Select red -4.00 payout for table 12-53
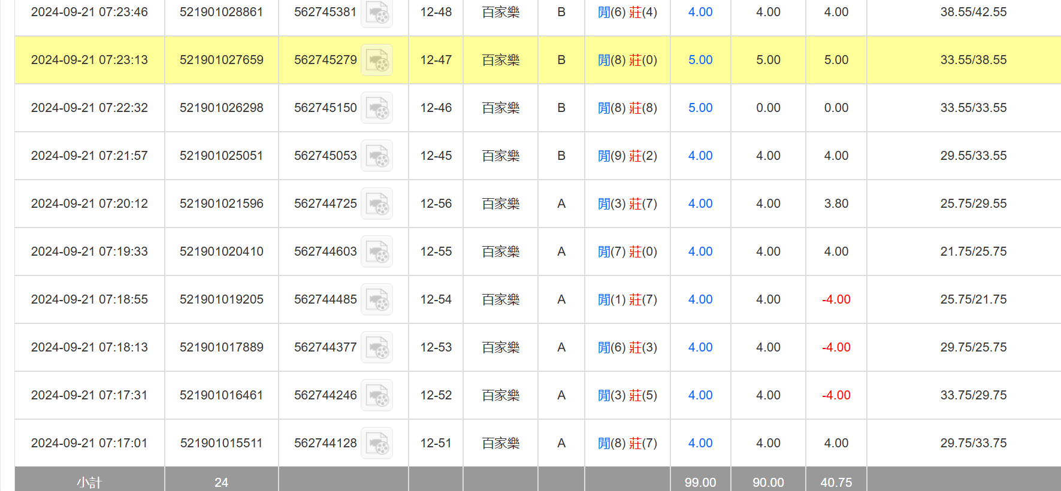 click(836, 347)
